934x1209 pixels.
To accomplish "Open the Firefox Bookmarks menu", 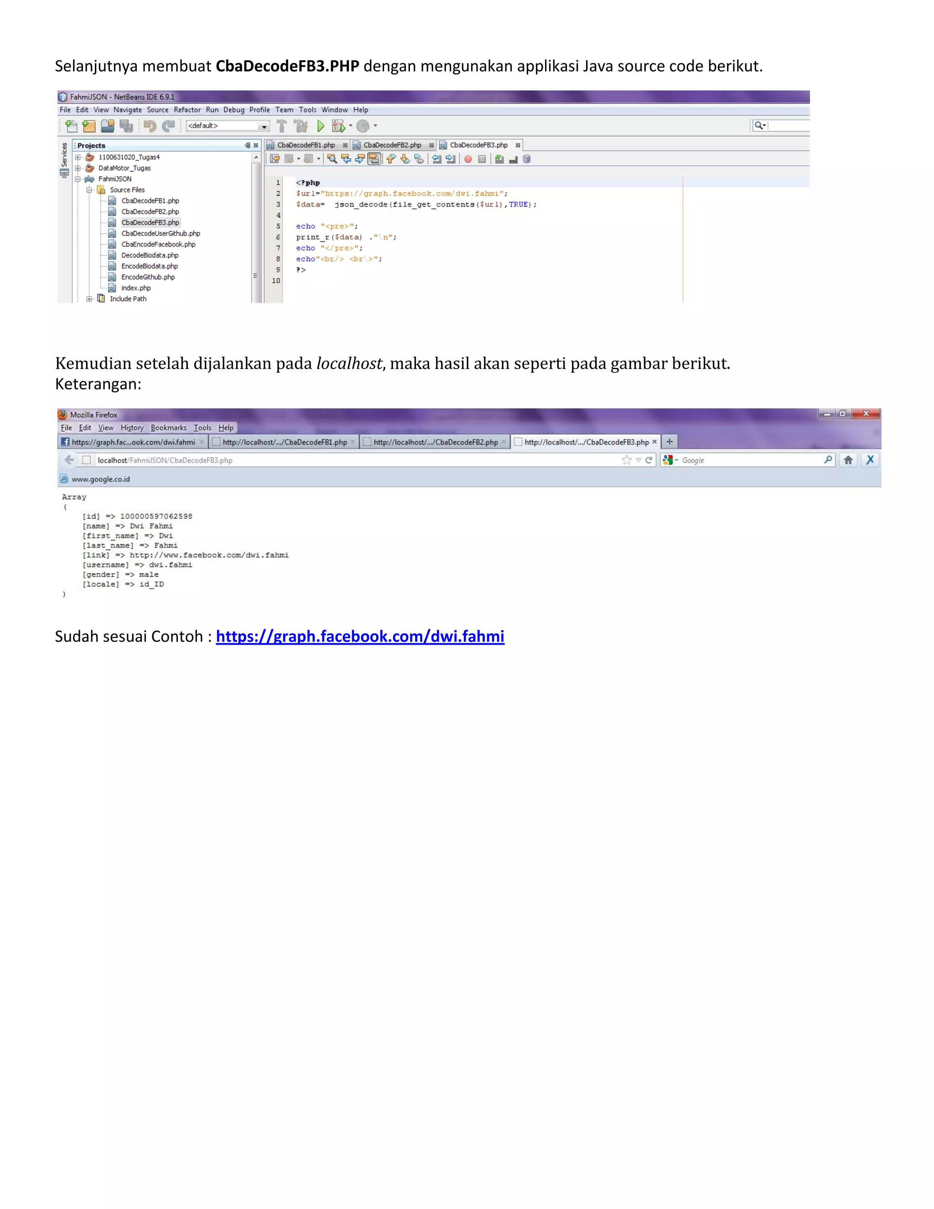I will [x=168, y=428].
